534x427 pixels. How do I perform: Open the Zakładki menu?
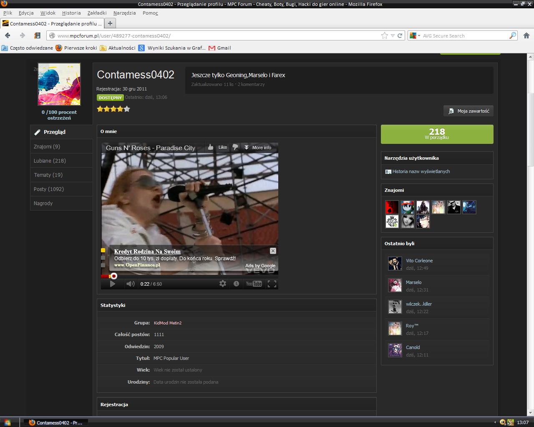tap(97, 13)
